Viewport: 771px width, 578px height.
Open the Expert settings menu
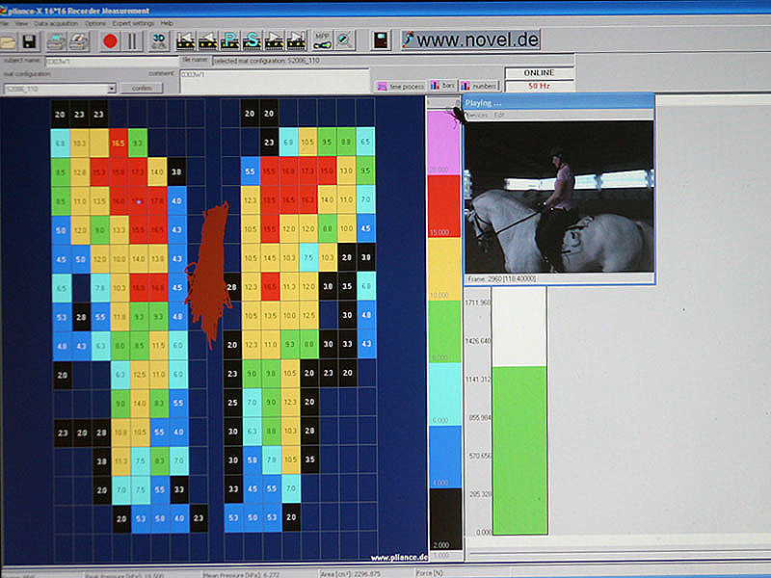click(134, 22)
